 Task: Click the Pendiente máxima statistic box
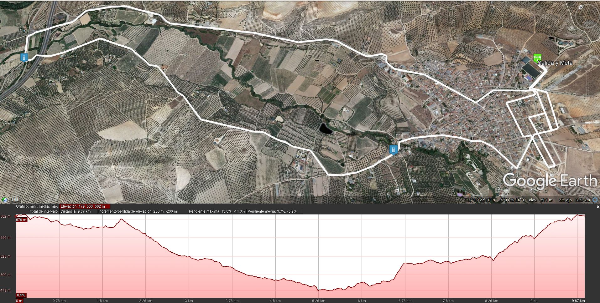coord(217,211)
